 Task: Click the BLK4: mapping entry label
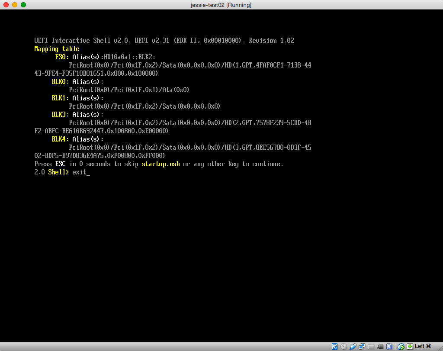tap(60, 139)
